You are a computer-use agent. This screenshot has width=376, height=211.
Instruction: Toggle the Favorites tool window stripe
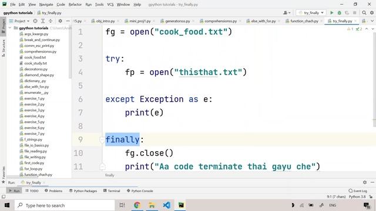click(x=3, y=175)
